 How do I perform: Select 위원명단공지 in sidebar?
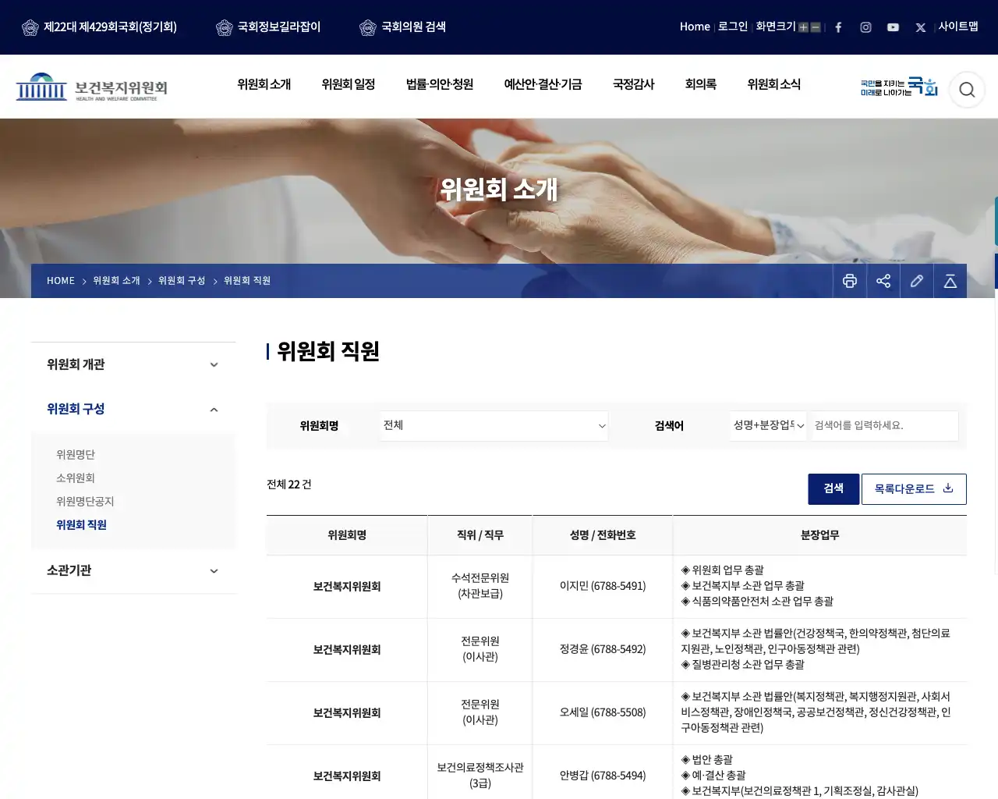tap(85, 502)
